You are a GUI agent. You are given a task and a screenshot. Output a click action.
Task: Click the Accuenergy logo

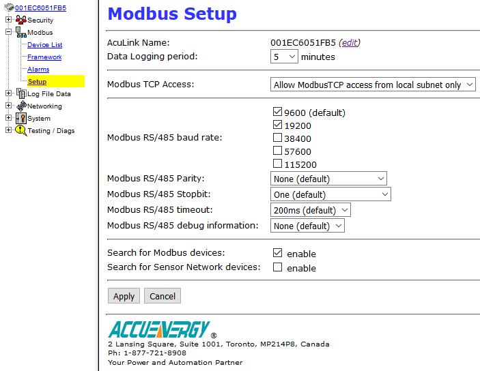tap(158, 330)
